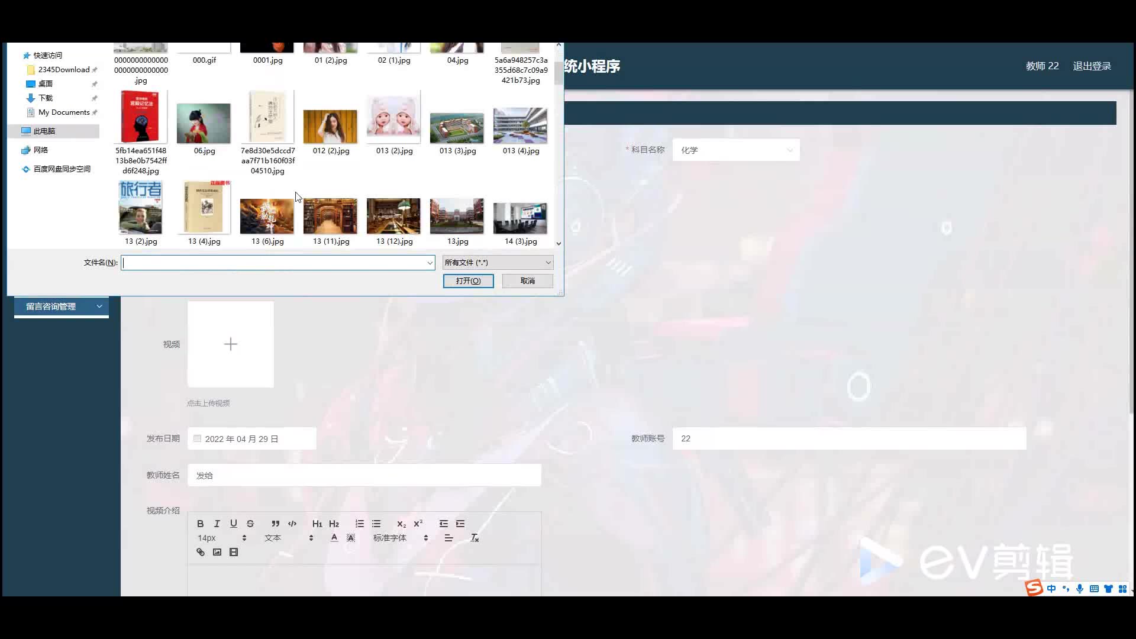Expand the 留言咨询管理 sidebar menu

[x=62, y=306]
